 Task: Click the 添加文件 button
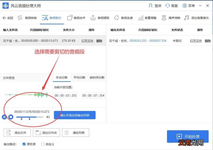tap(17, 133)
